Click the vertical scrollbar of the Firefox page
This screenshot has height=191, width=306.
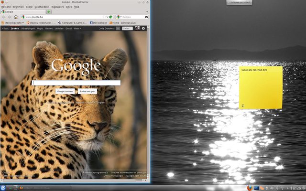click(148, 101)
